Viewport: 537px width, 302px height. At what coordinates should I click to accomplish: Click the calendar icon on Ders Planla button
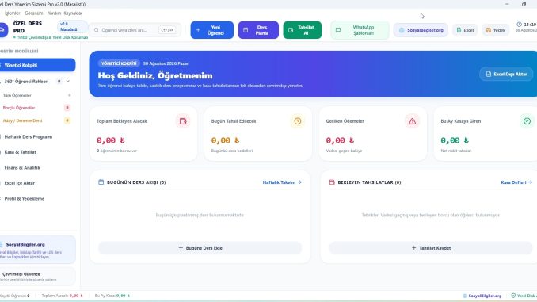(x=246, y=30)
